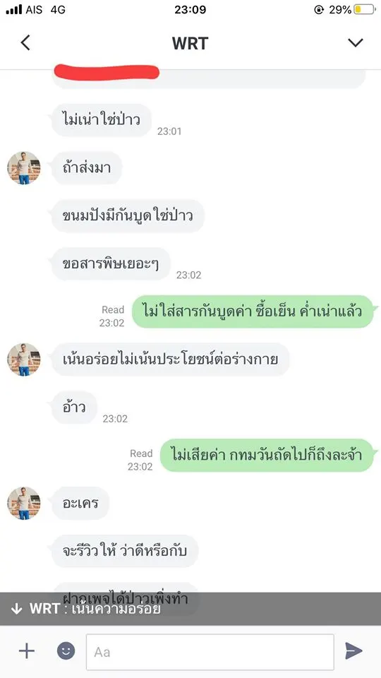The image size is (381, 678).
Task: Open the emoji sticker picker
Action: (66, 650)
